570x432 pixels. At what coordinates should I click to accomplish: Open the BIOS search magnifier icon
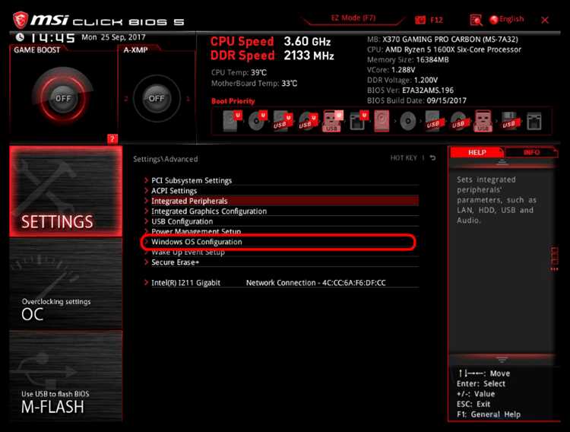(476, 20)
